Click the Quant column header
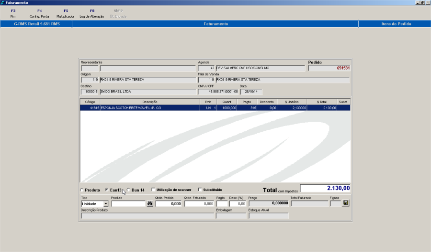Viewport: 431px width, 252px height. tap(227, 102)
